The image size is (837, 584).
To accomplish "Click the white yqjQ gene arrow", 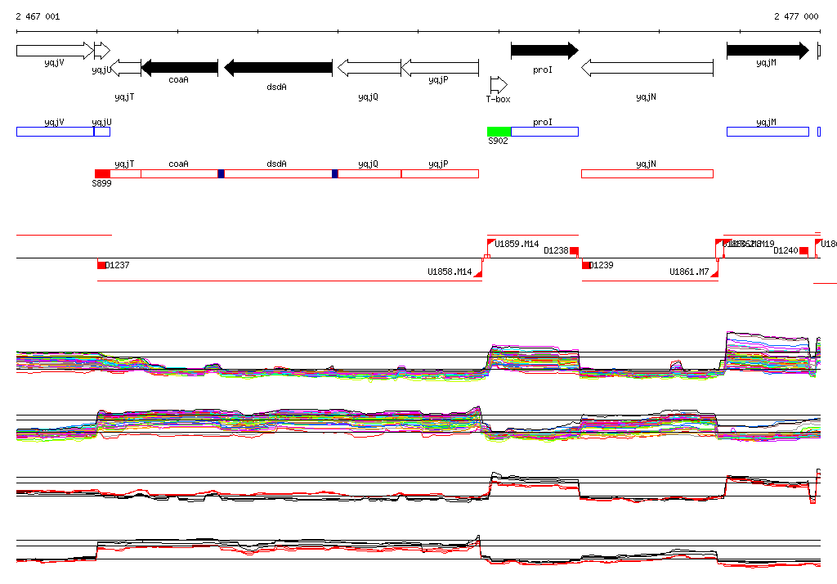I will point(369,68).
